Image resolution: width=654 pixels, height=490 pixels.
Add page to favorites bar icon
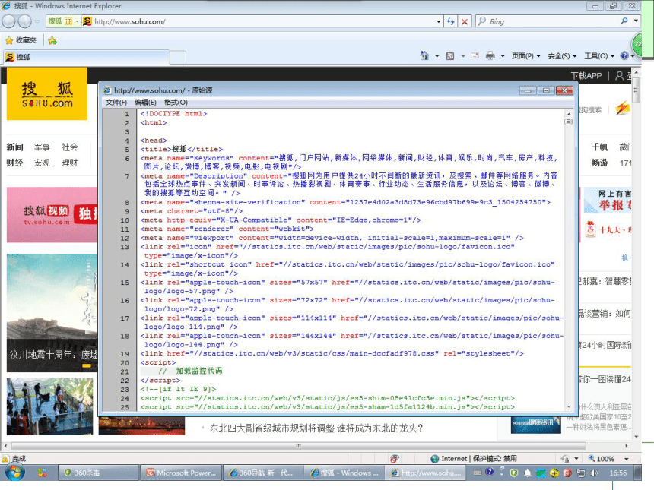point(52,40)
